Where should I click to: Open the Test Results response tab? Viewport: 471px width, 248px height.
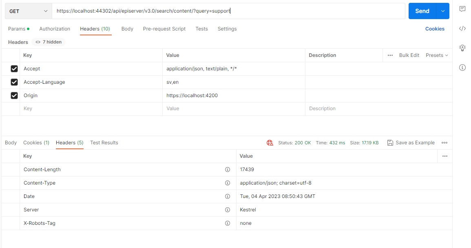click(x=104, y=143)
